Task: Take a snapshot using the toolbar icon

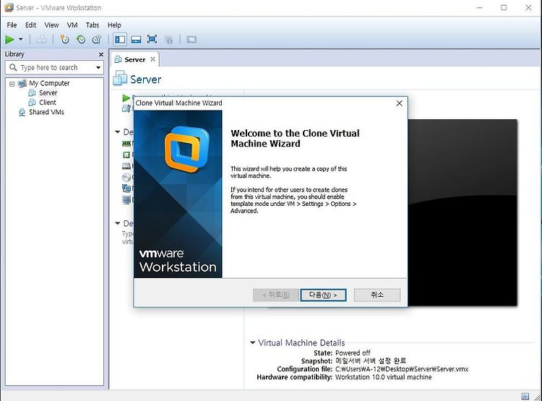Action: click(x=64, y=40)
